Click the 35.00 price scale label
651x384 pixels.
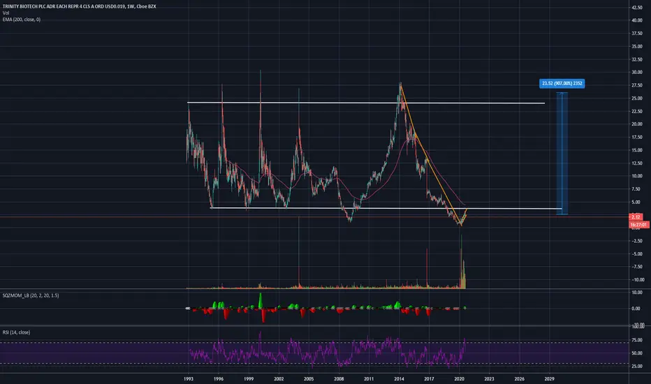click(637, 47)
